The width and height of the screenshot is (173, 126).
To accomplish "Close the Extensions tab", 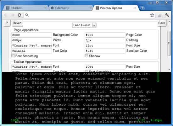I will pos(91,8).
